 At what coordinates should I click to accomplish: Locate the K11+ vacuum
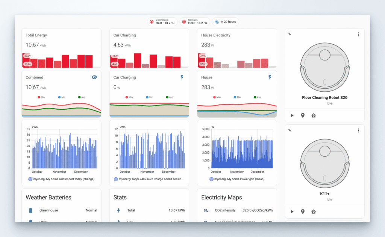pos(303,211)
